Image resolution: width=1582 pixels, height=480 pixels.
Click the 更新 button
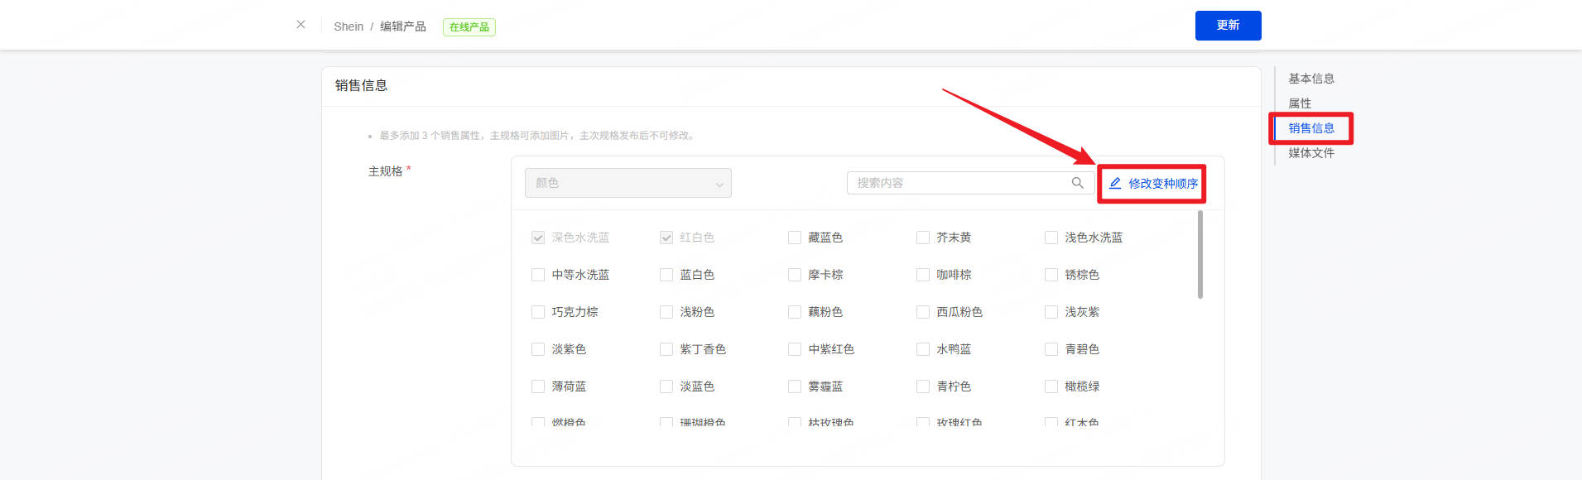(x=1228, y=26)
